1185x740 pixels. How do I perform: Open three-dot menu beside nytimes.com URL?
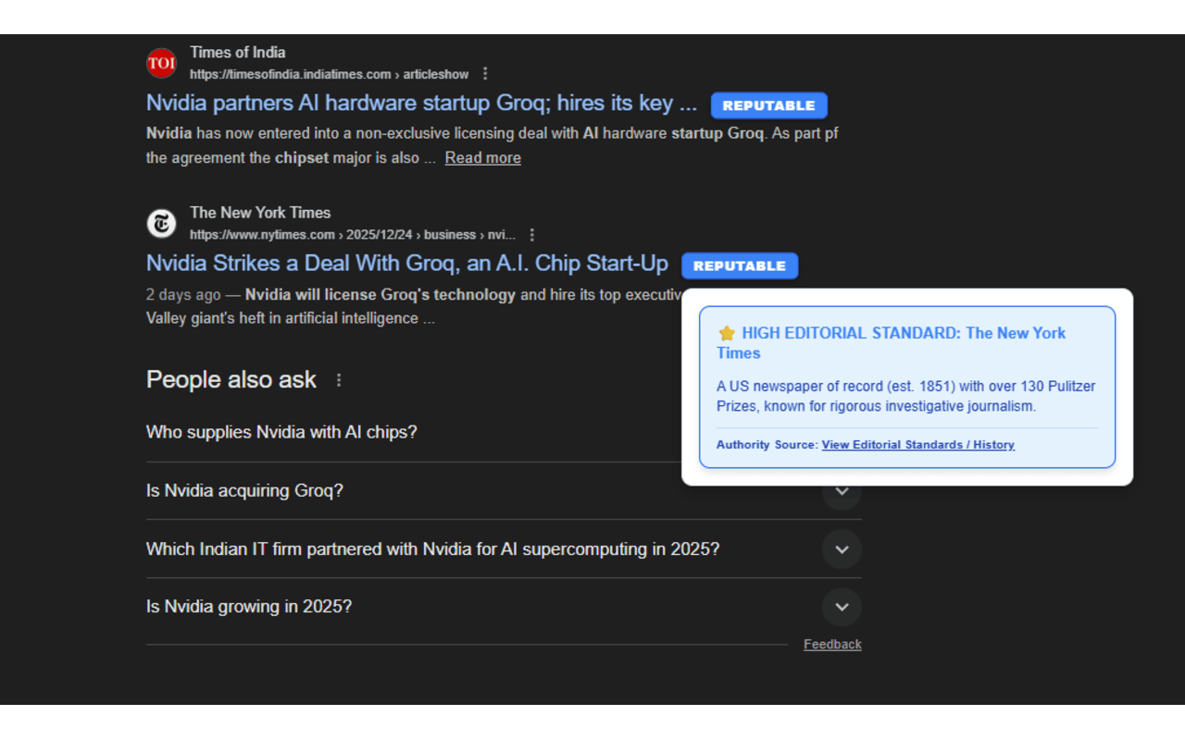click(531, 235)
